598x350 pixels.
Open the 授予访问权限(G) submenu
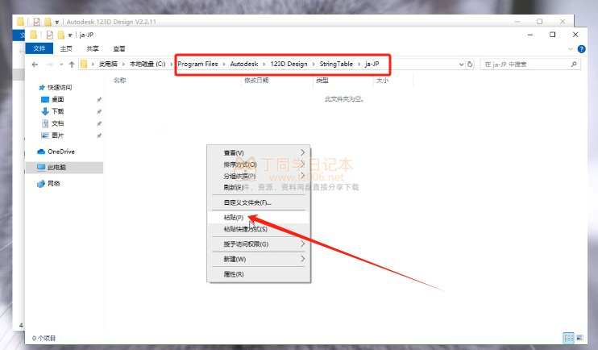259,244
